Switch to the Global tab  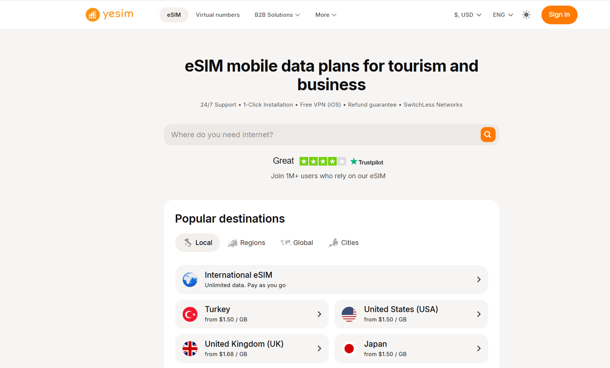coord(297,243)
